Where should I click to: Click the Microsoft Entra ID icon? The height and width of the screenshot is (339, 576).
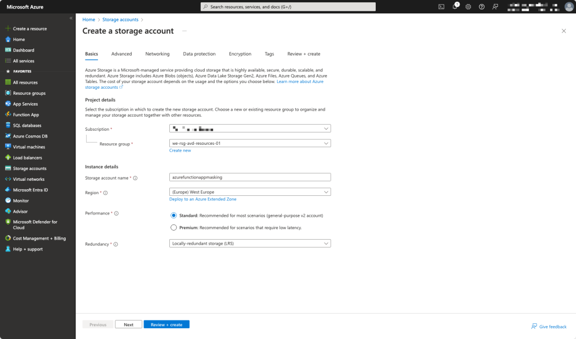coord(8,190)
